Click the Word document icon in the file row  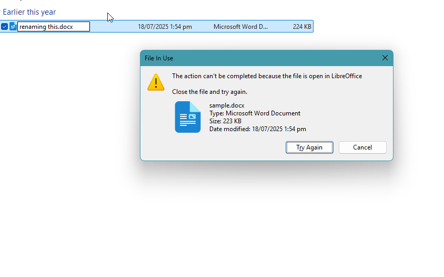(x=13, y=27)
